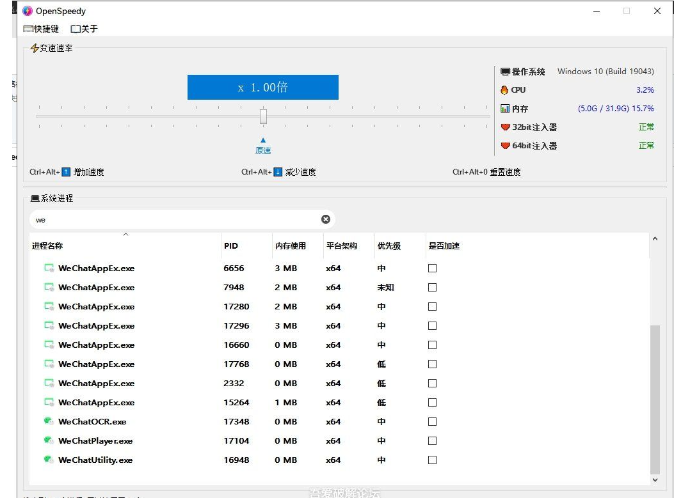Click the WeChatOCR.exe process icon
This screenshot has height=498, width=674.
(48, 421)
